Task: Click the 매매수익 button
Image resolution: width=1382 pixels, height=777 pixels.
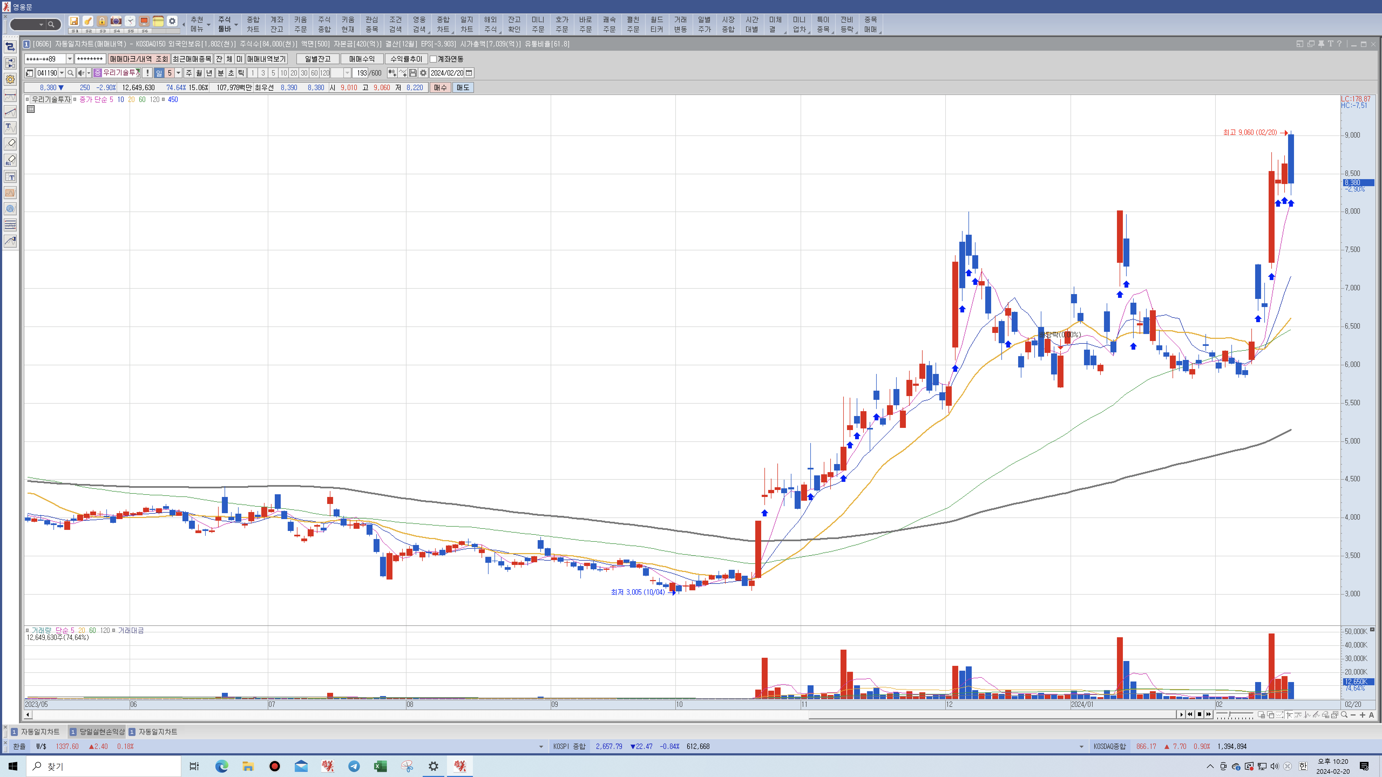Action: point(362,59)
